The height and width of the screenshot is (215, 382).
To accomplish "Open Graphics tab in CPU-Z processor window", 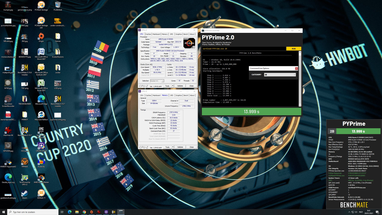I will tap(179, 34).
